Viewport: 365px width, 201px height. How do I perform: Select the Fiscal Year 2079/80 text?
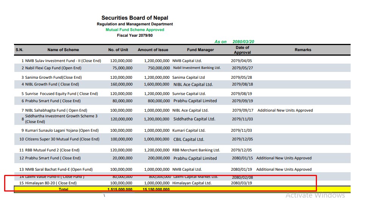coord(135,35)
